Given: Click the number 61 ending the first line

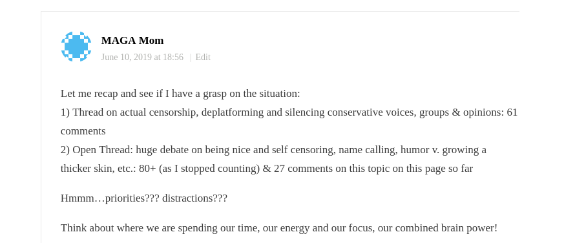Looking at the screenshot, I should (512, 112).
